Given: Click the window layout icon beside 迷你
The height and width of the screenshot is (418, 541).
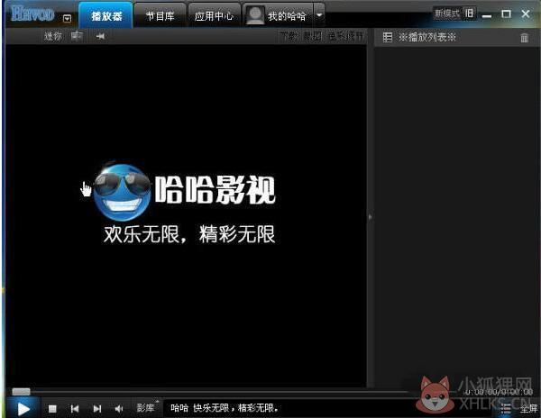Looking at the screenshot, I should pyautogui.click(x=77, y=36).
